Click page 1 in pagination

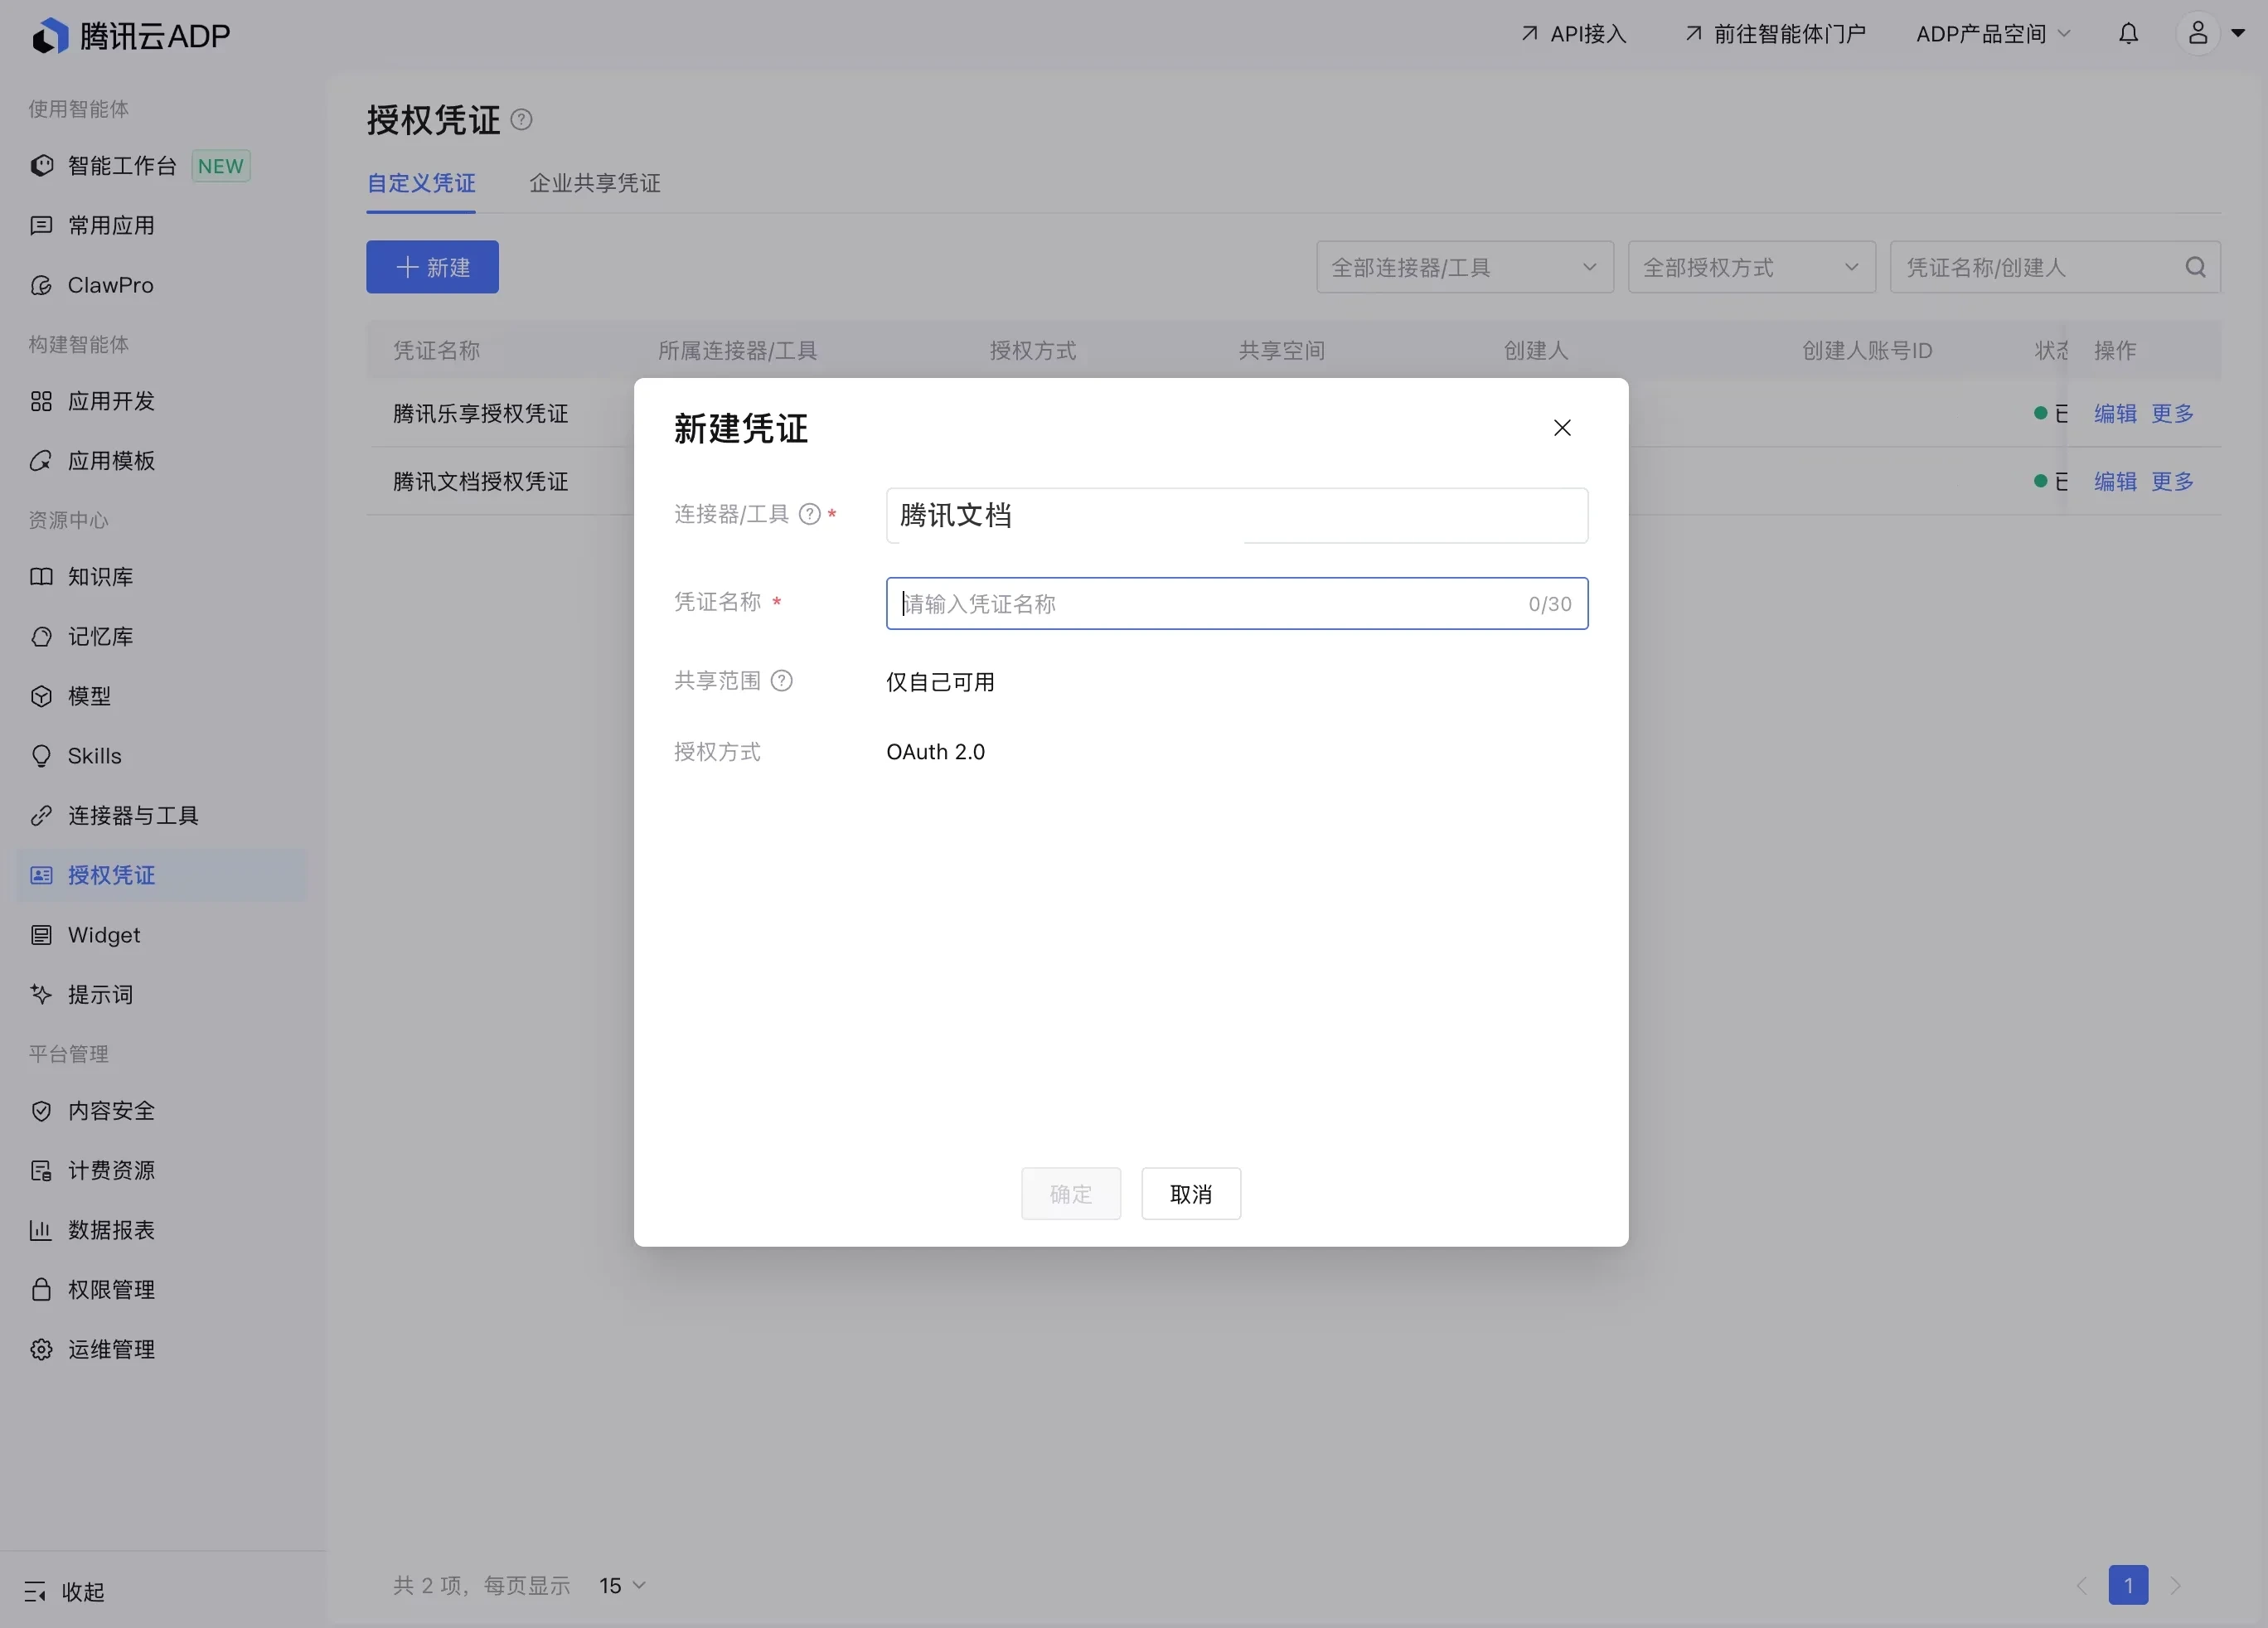tap(2128, 1585)
